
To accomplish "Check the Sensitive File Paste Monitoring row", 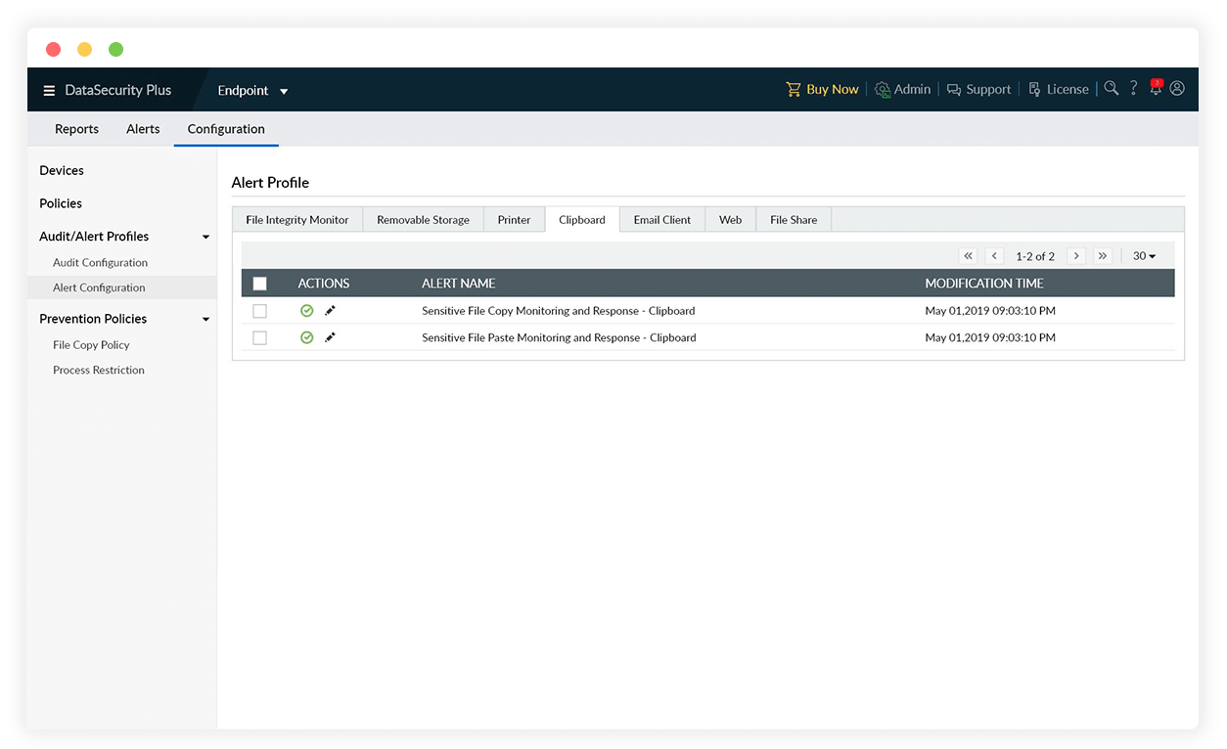I will pyautogui.click(x=259, y=337).
